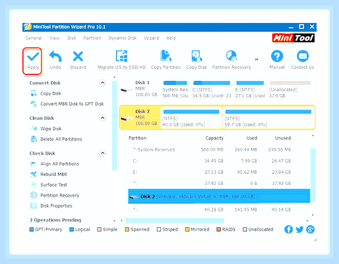Select the 40.3 GB NTFS partition on Disk 2

click(x=191, y=118)
